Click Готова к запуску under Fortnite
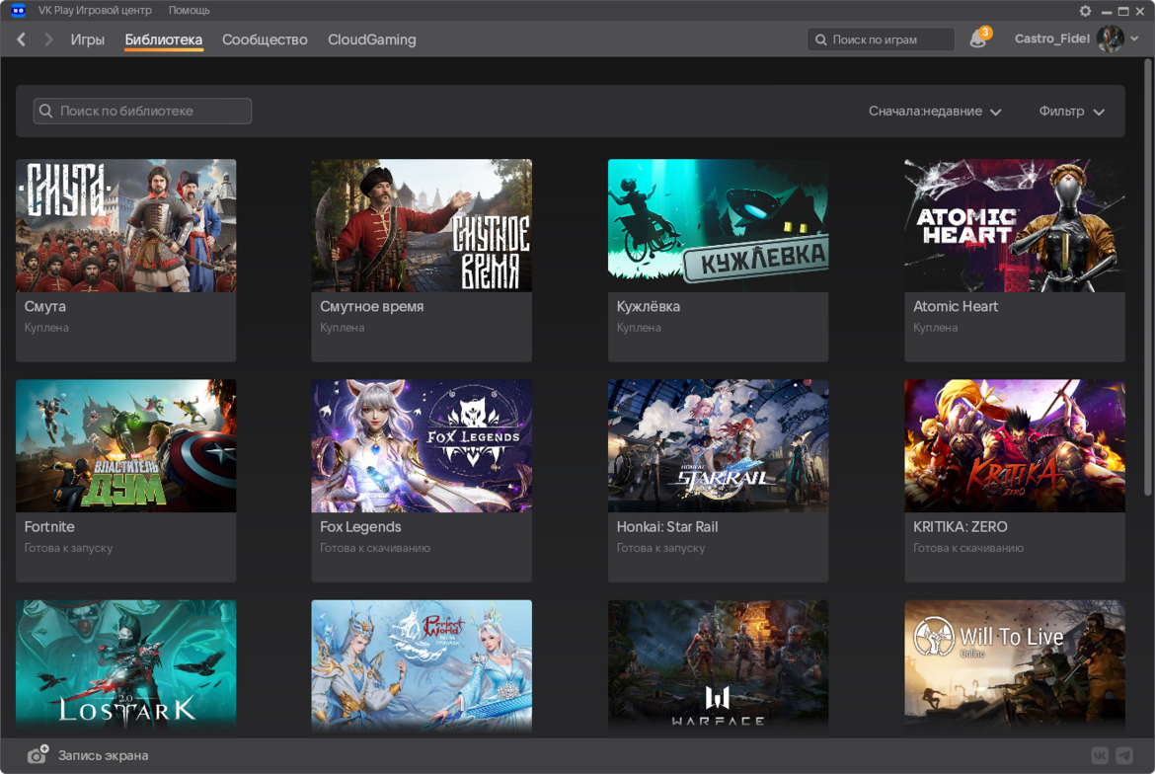Viewport: 1155px width, 774px height. coord(68,548)
